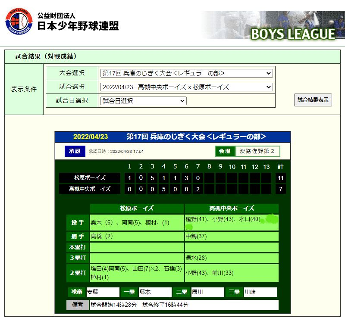Click the 一塁 umpire label
The image size is (345, 321).
tap(129, 292)
